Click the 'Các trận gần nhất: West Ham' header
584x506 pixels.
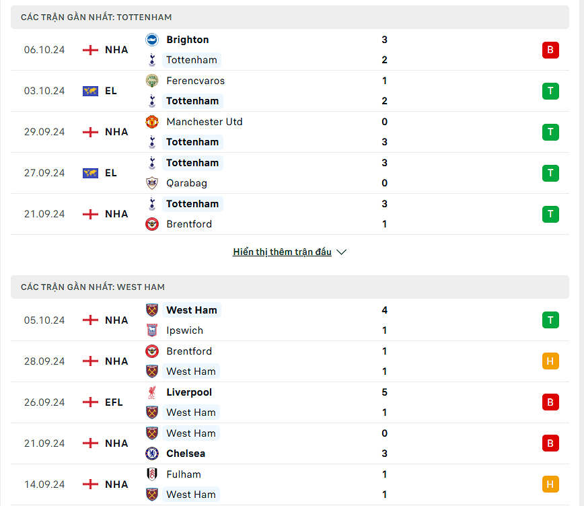point(93,287)
